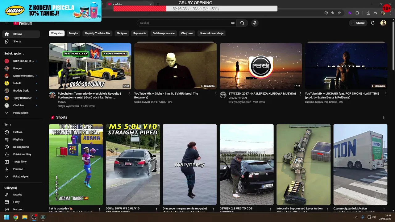Open the Bungee subscription channel
This screenshot has width=395, height=222.
click(21, 68)
